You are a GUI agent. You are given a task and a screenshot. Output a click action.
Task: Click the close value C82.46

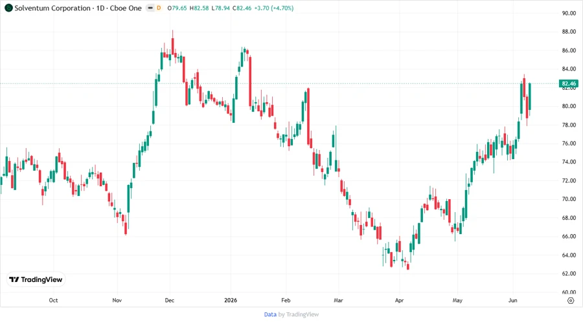(x=242, y=8)
